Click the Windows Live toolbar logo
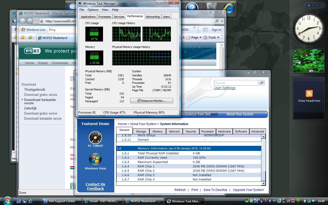This screenshot has height=205, width=328. coord(33,30)
